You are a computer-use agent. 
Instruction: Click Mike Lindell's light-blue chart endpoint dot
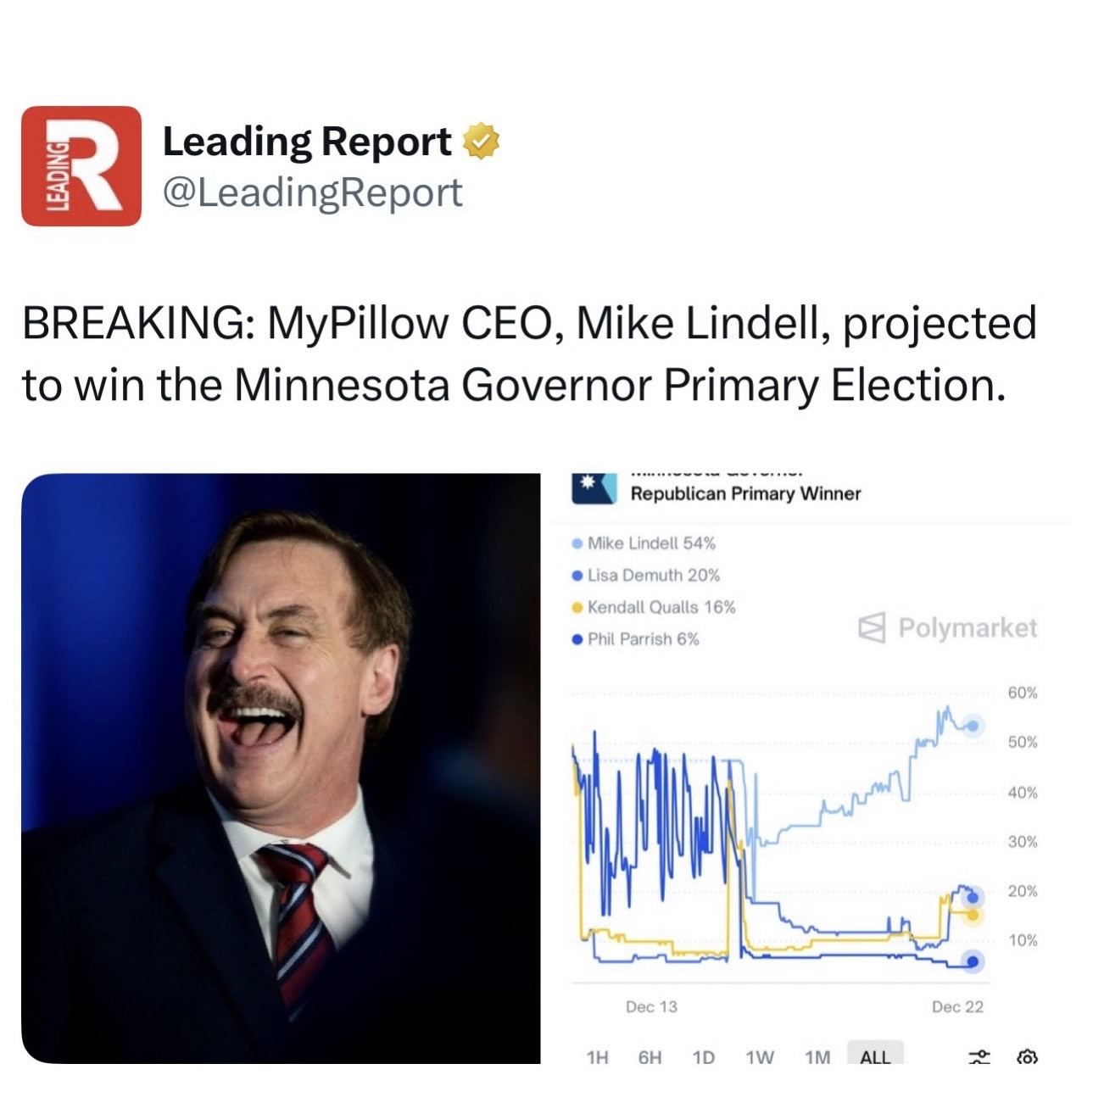click(x=973, y=726)
